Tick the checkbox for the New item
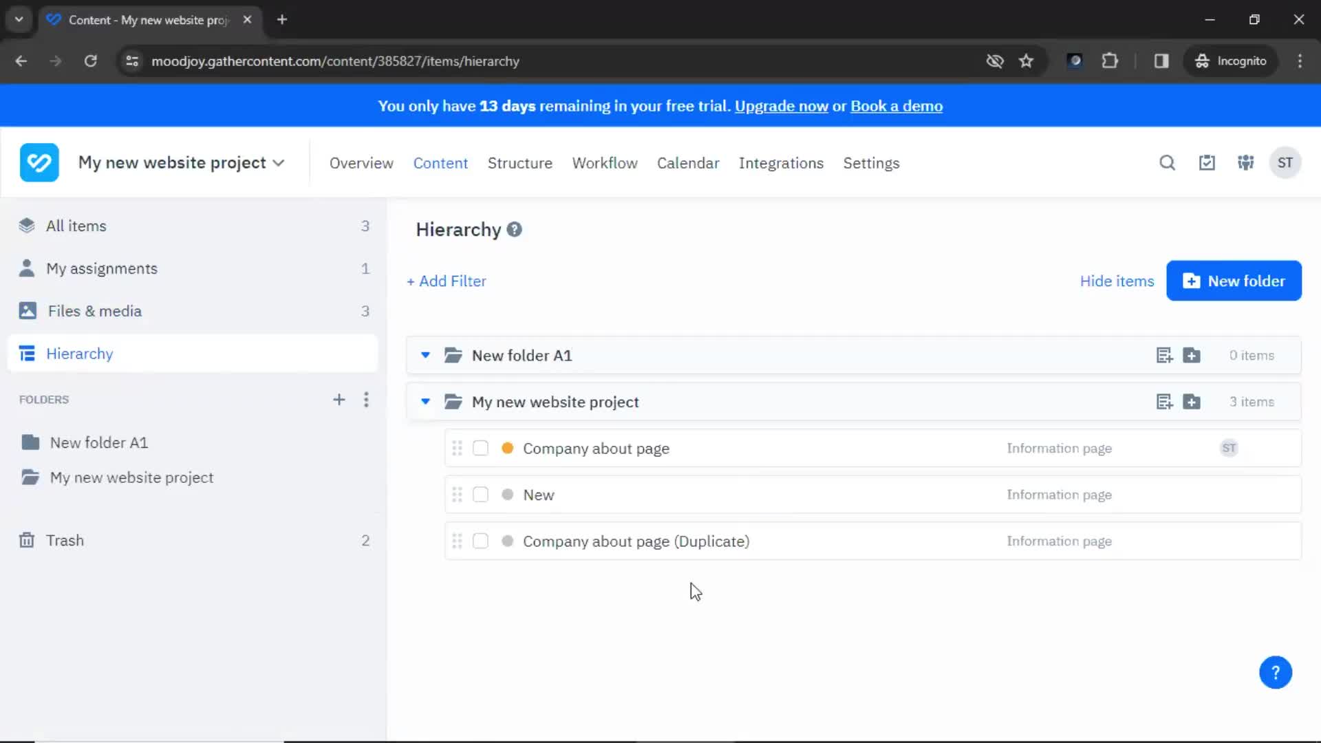Viewport: 1321px width, 743px height. pos(480,495)
